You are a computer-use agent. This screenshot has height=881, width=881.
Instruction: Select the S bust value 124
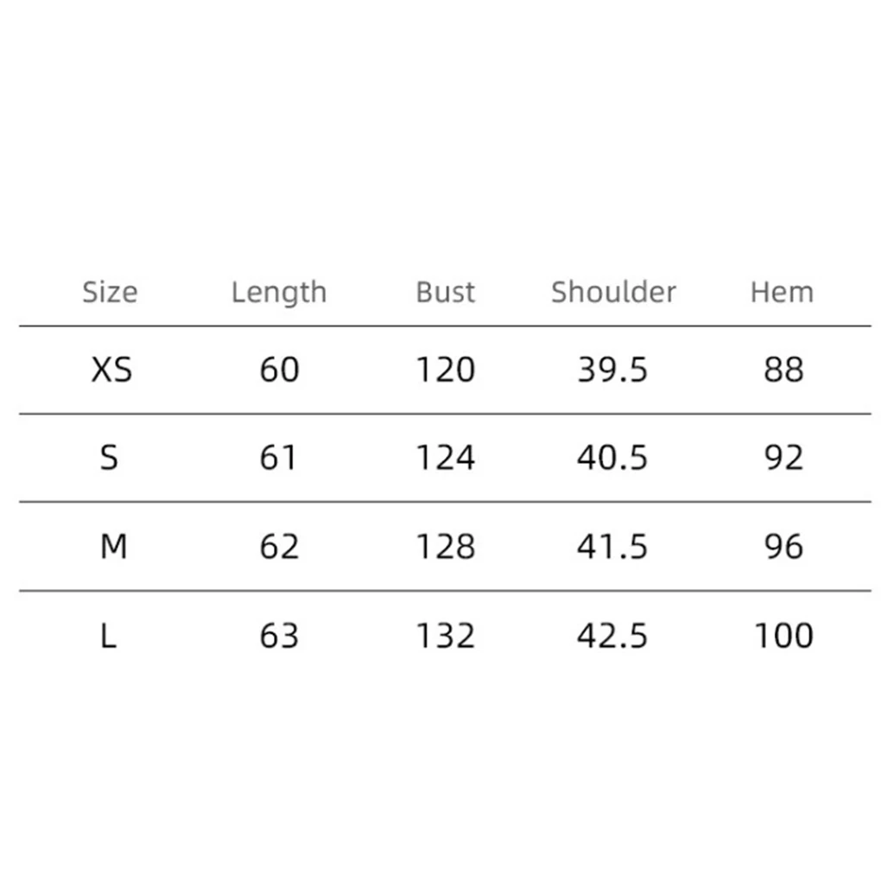[x=445, y=458]
